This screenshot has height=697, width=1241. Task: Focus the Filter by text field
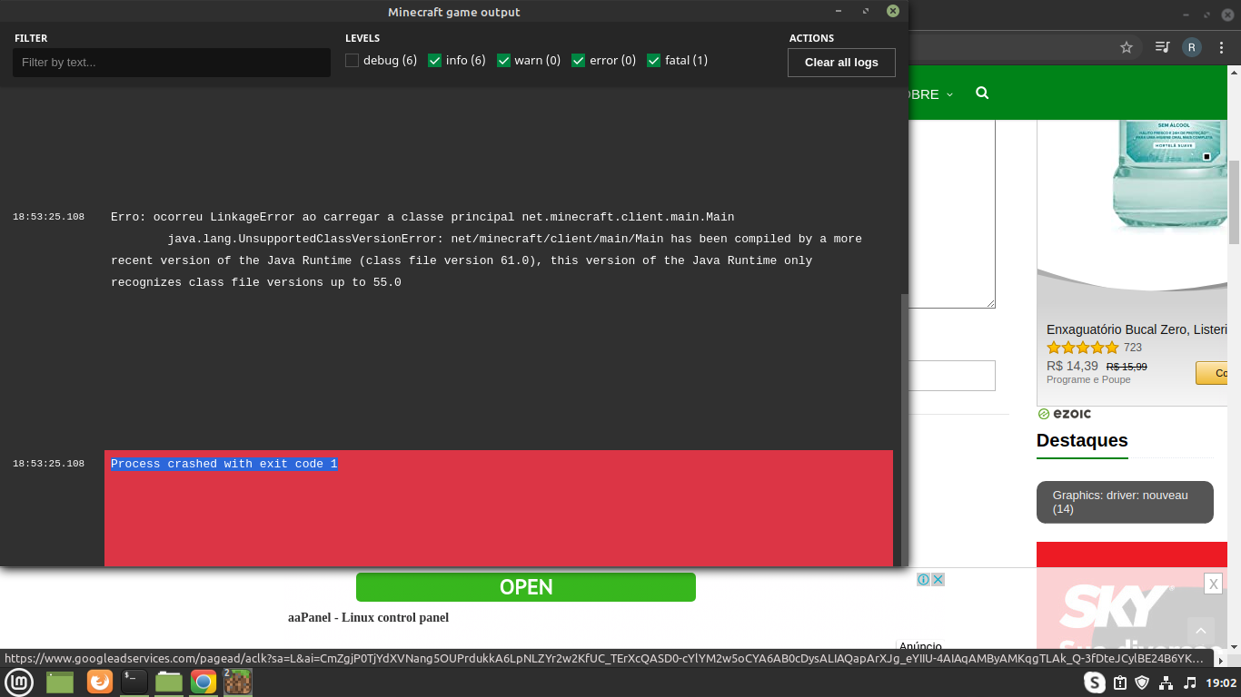(x=172, y=63)
